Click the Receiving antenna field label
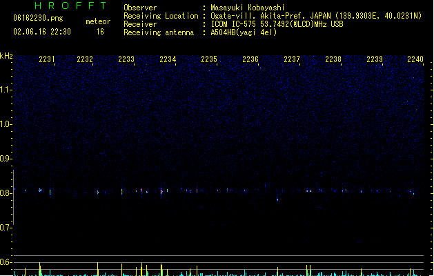434x276 pixels. 159,32
